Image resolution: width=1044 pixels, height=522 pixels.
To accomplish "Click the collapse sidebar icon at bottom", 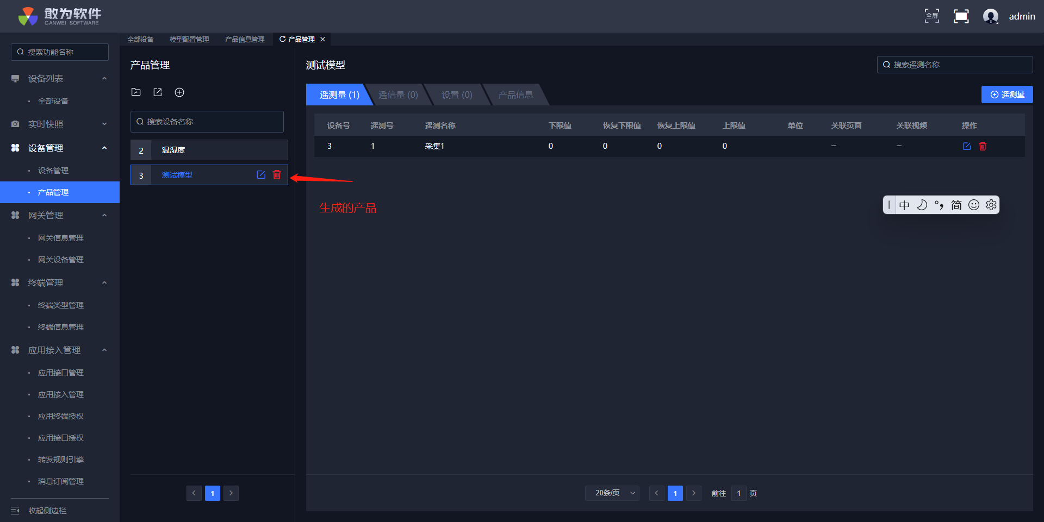I will (x=15, y=511).
